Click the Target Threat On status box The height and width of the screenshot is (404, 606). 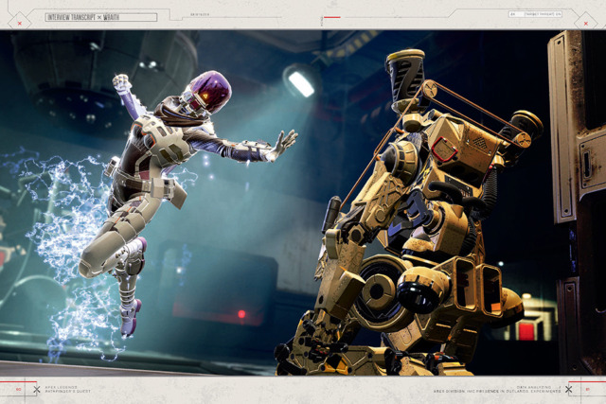click(x=535, y=14)
